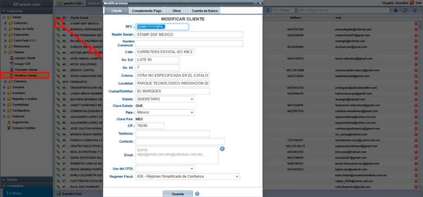Click the binoculars search icon

pyautogui.click(x=396, y=10)
